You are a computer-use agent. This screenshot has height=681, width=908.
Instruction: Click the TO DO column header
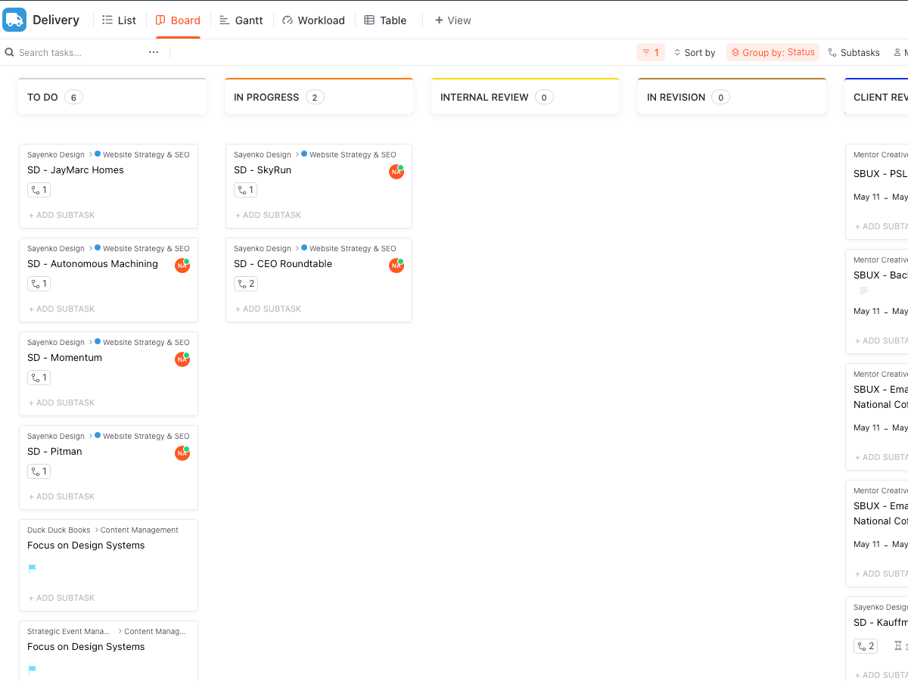(112, 97)
